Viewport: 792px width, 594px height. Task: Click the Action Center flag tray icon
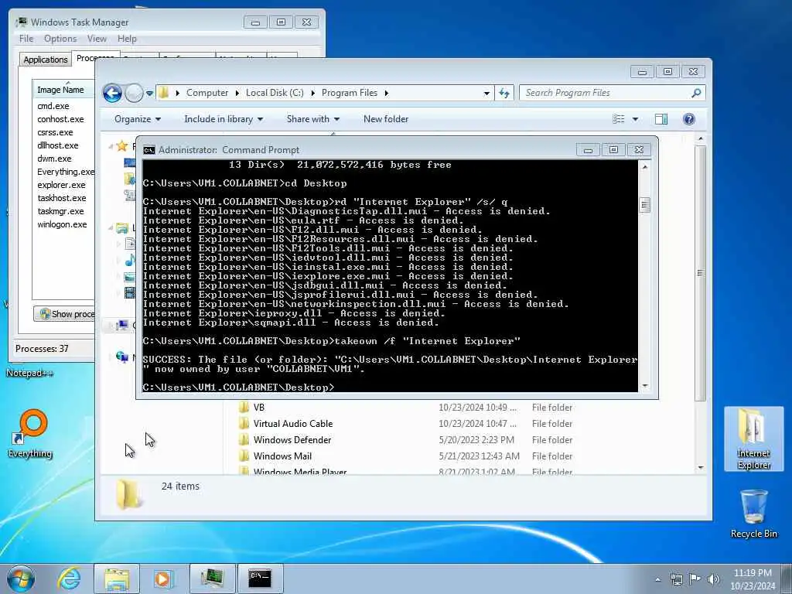(x=695, y=579)
